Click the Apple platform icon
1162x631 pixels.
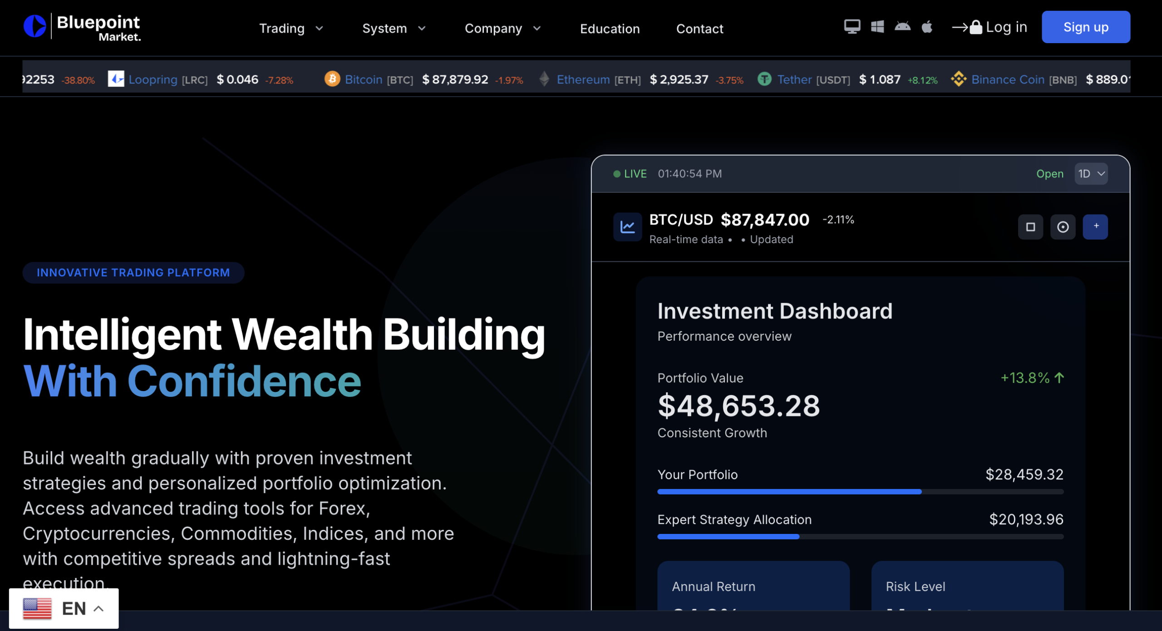click(927, 27)
